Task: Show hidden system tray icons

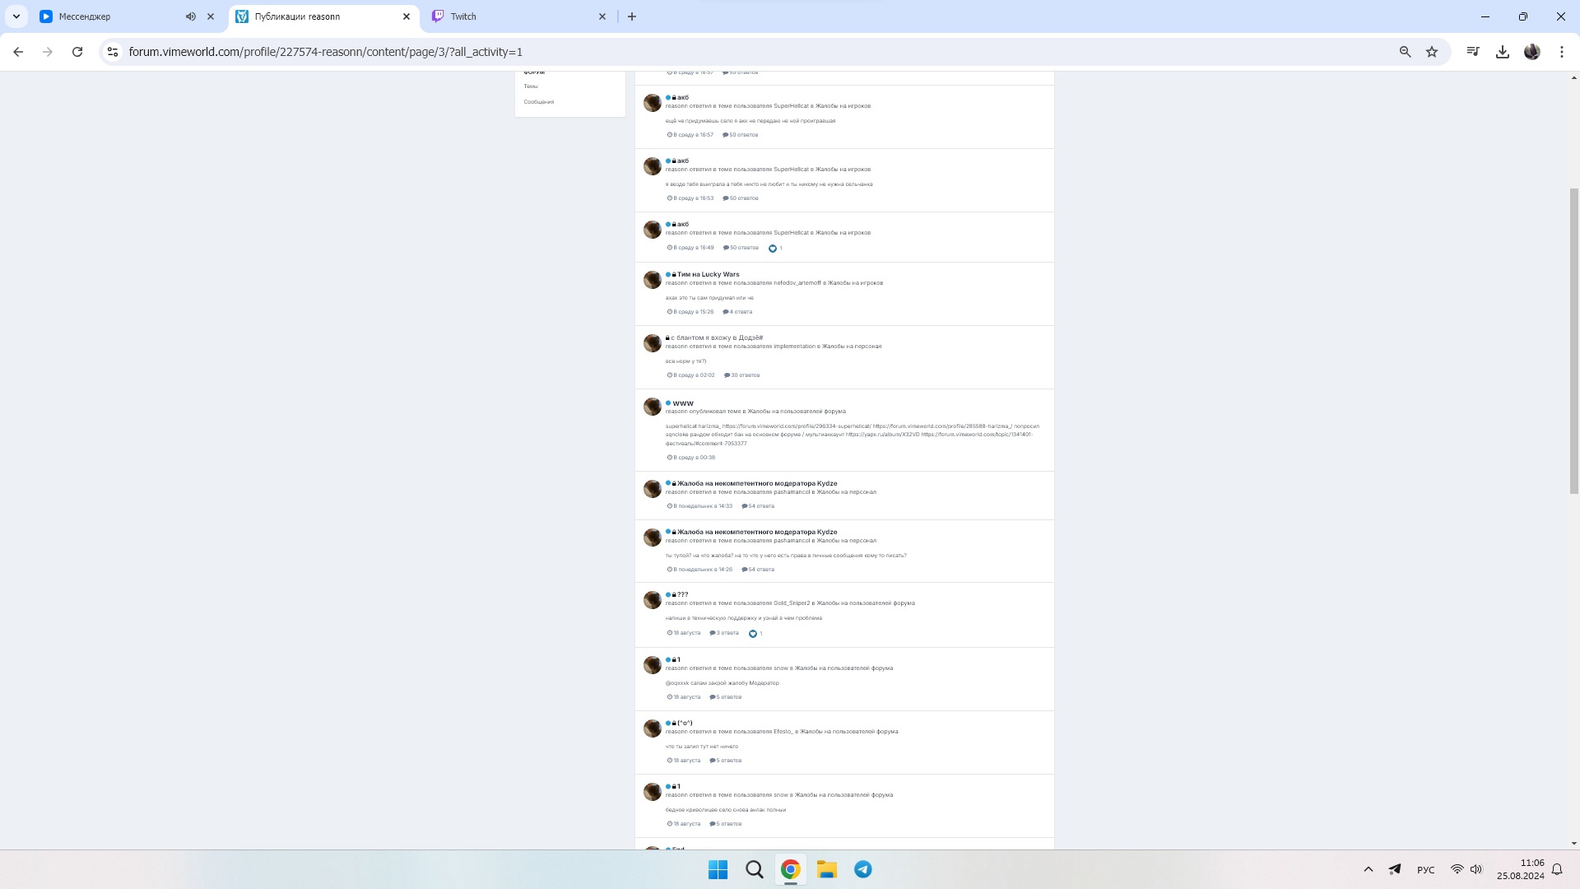Action: tap(1369, 869)
